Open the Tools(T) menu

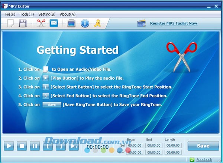pos(27,14)
